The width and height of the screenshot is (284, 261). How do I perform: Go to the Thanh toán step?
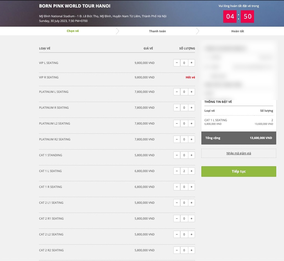(x=157, y=31)
